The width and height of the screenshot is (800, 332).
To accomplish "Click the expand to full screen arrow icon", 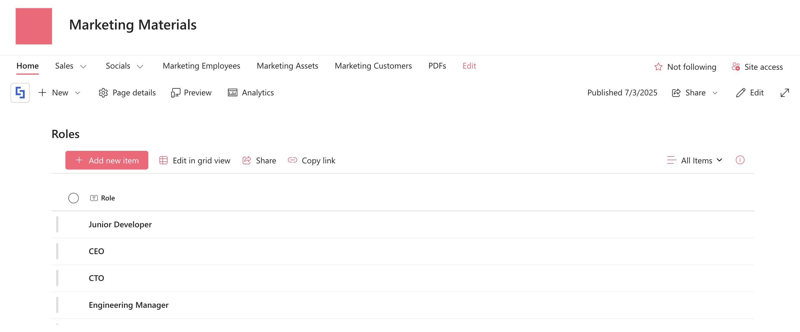I will (x=785, y=93).
